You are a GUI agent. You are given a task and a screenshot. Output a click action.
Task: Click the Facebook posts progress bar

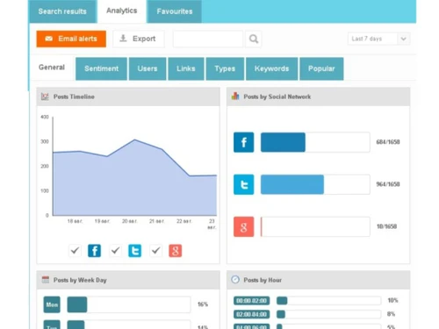point(315,142)
